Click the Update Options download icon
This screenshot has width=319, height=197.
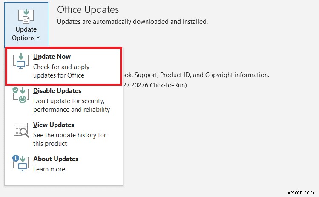pyautogui.click(x=26, y=15)
